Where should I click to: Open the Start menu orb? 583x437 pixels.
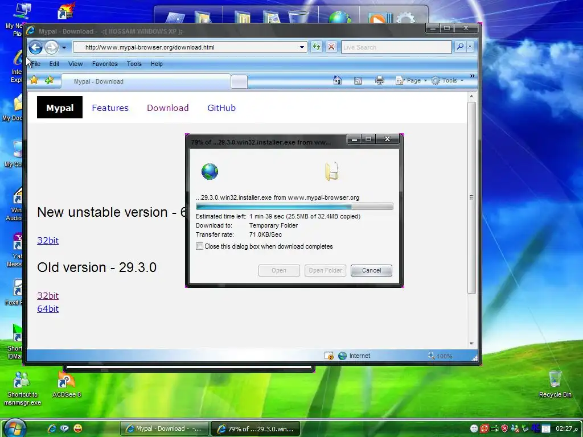point(15,428)
